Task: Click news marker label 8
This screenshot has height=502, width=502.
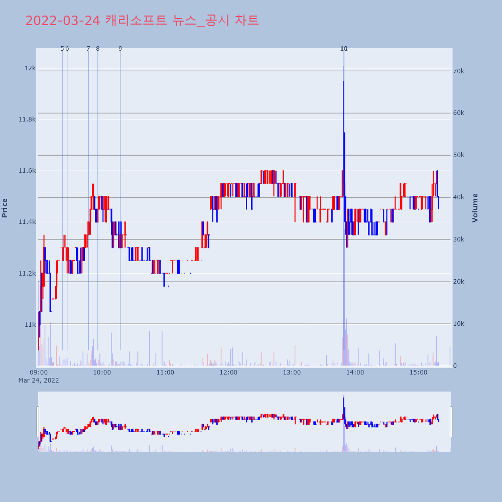Action: coord(98,49)
